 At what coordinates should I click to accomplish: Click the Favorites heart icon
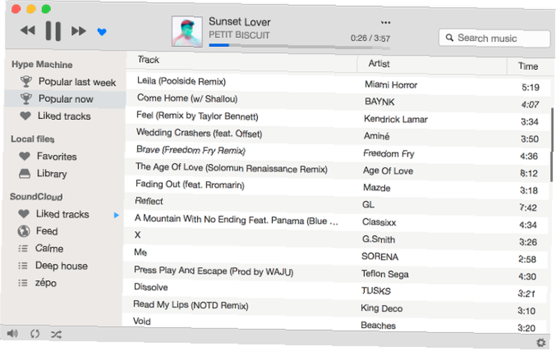24,156
